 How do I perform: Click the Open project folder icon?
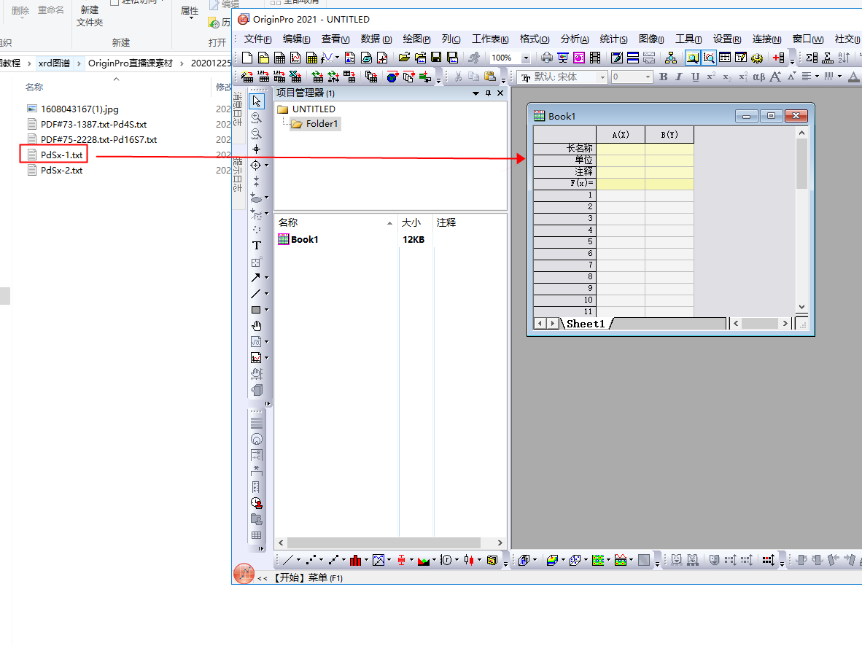(x=404, y=58)
